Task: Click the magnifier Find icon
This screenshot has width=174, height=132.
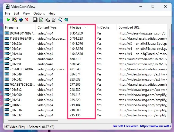Action: tap(60, 20)
